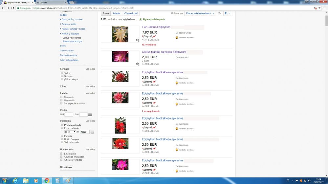
Task: Click the extension icon beside the bookmark star
Action: tap(315, 8)
